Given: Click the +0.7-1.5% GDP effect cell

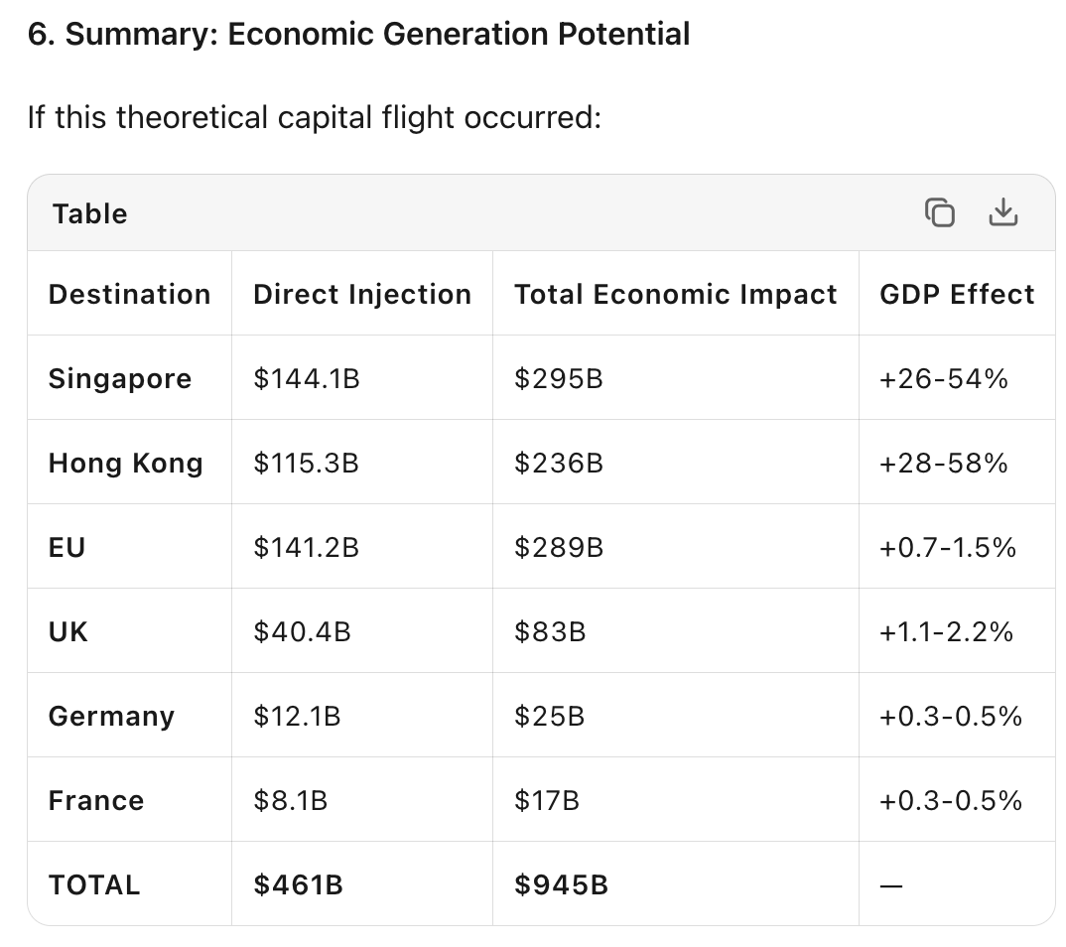Looking at the screenshot, I should point(948,547).
